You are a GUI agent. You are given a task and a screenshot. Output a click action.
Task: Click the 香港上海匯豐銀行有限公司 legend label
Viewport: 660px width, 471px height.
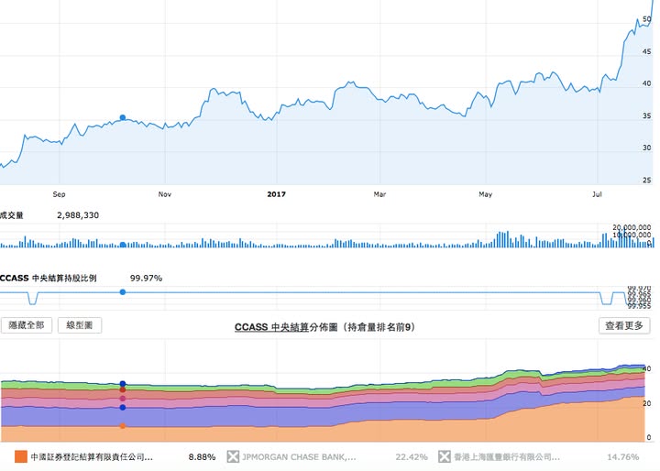click(x=507, y=456)
